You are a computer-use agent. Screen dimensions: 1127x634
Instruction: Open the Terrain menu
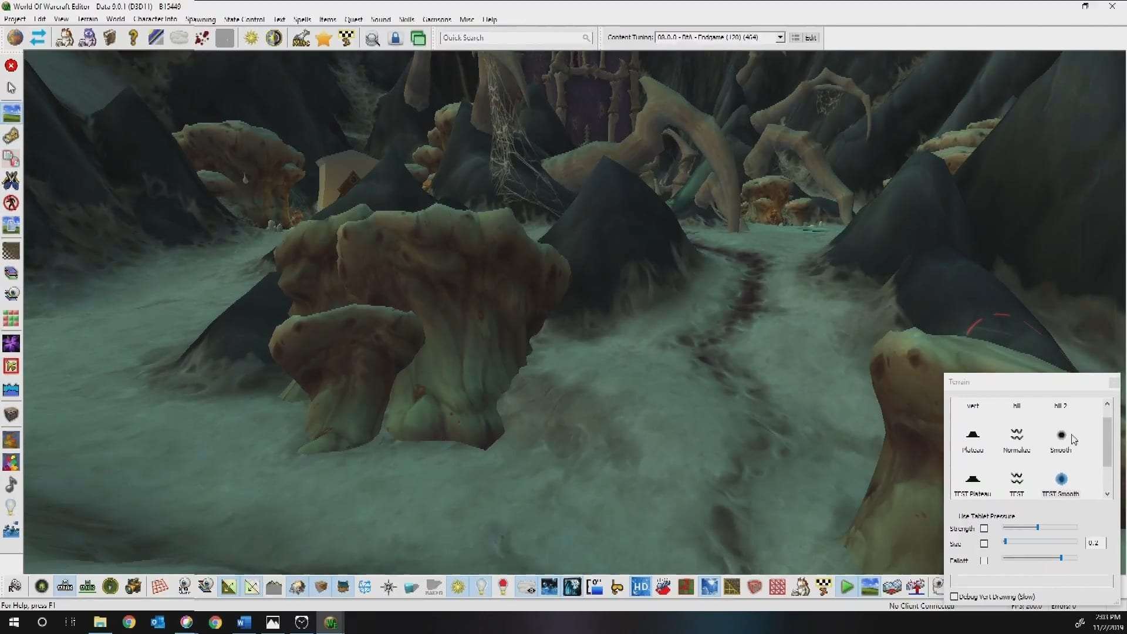click(x=87, y=19)
